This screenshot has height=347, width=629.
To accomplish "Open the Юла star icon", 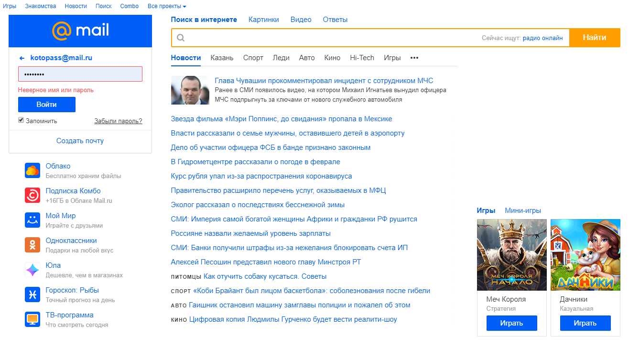I will [x=33, y=270].
